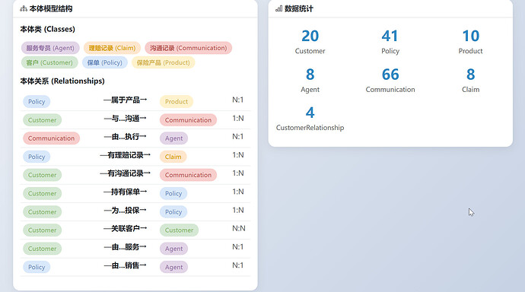Select the 客户 (Customer) class tag

pyautogui.click(x=49, y=62)
